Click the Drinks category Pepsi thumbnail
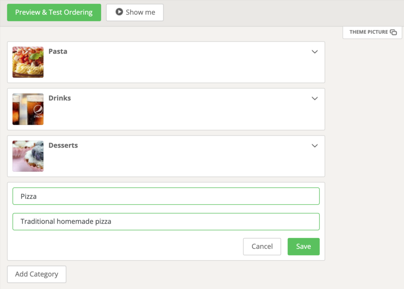The height and width of the screenshot is (289, 404). coord(27,109)
